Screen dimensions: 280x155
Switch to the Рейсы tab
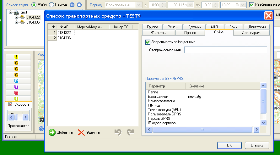tap(173, 27)
